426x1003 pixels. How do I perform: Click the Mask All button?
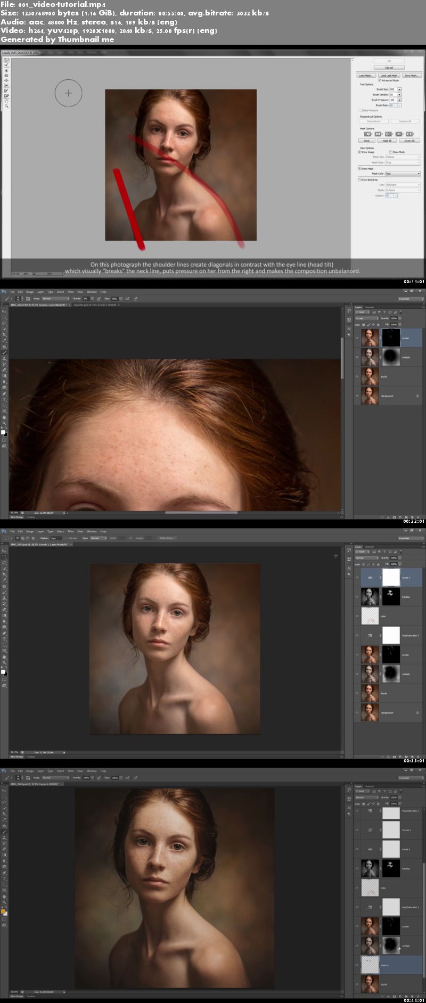387,141
